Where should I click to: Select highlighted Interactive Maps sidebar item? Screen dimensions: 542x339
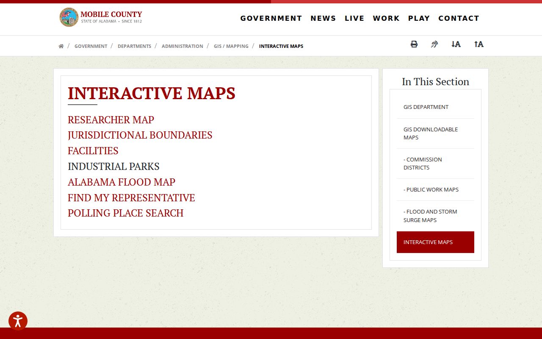tap(435, 242)
